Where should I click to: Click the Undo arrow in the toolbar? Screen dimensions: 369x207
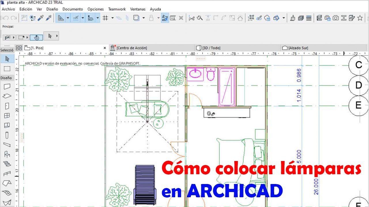(5, 18)
